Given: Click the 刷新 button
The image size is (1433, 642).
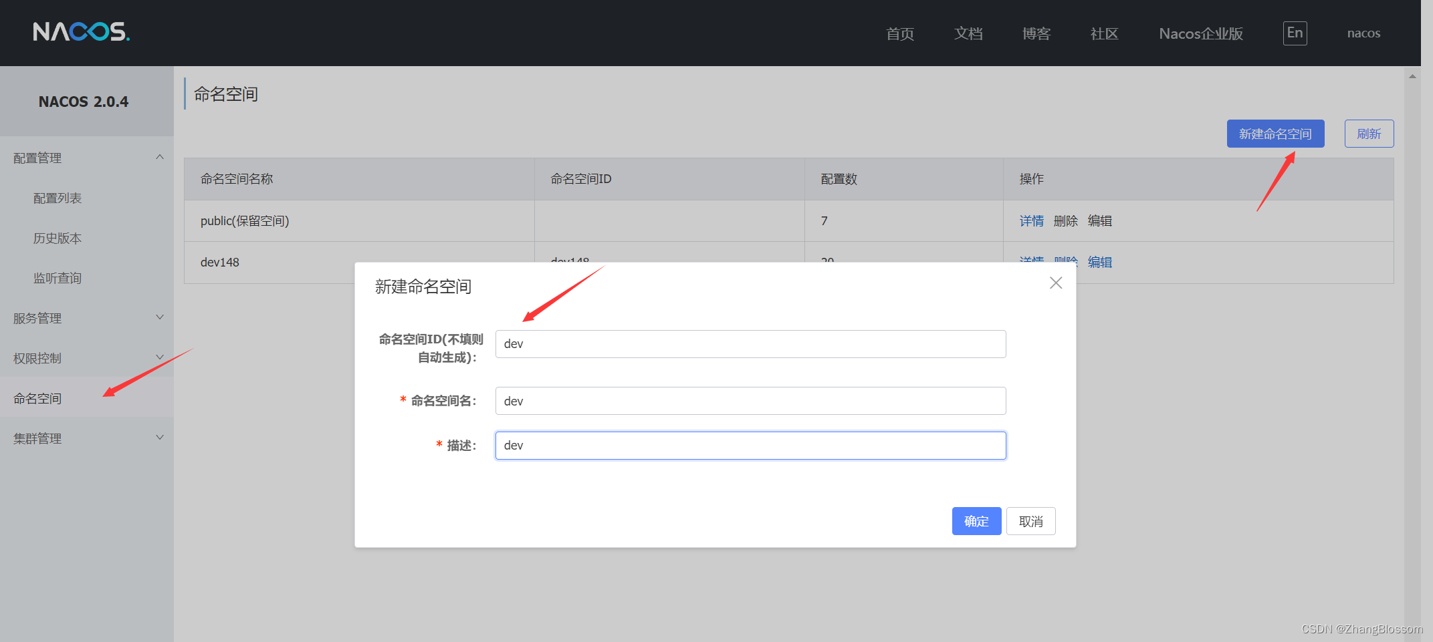Looking at the screenshot, I should coord(1369,134).
